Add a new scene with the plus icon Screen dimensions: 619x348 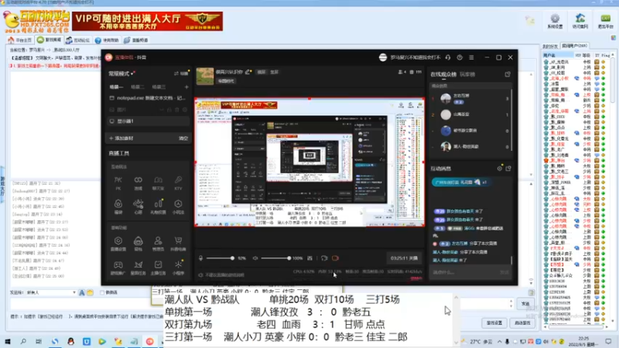click(186, 87)
